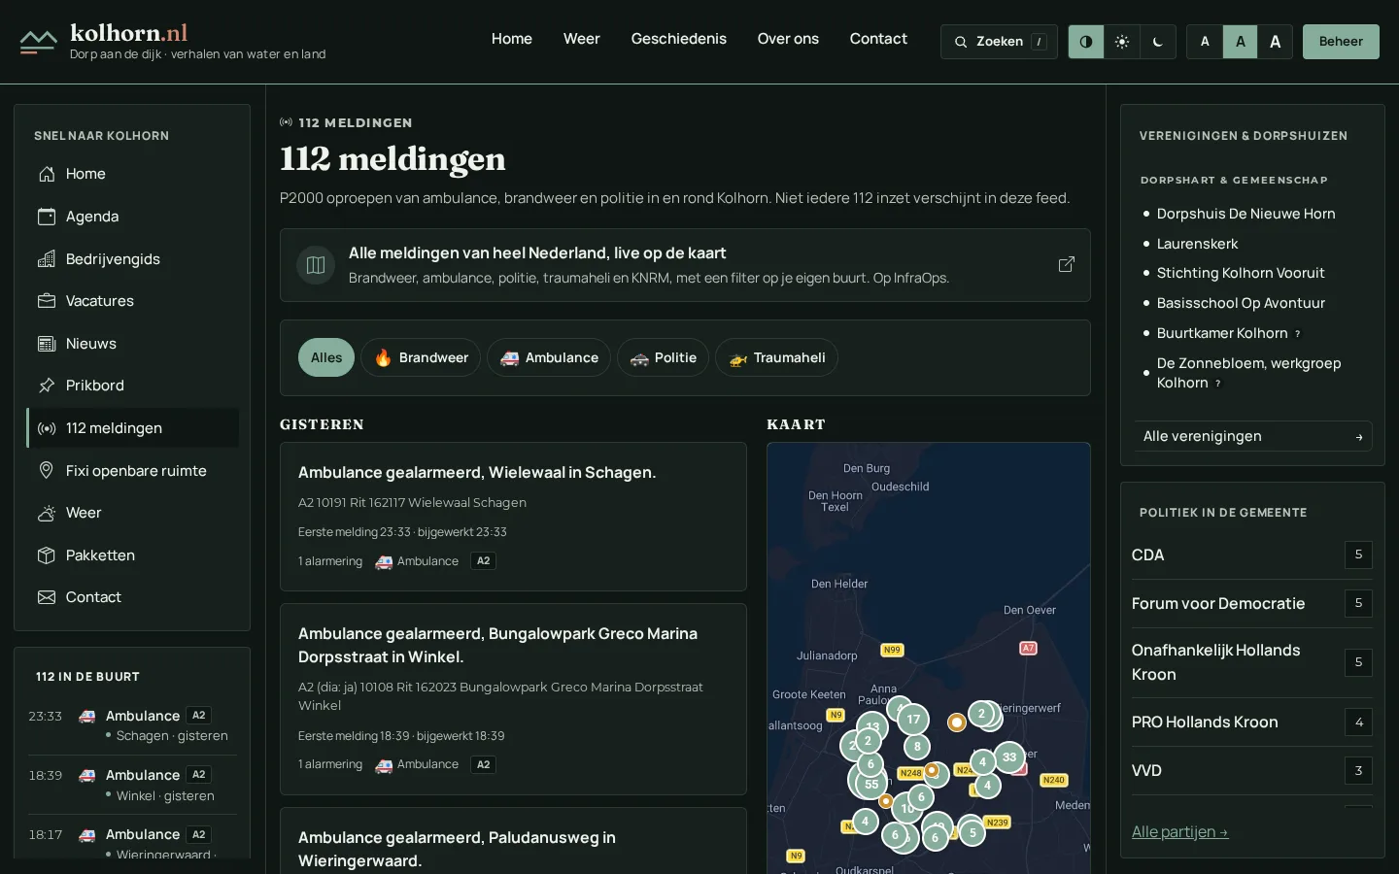Click the map cluster marker labeled 33
This screenshot has width=1399, height=874.
coord(1009,757)
